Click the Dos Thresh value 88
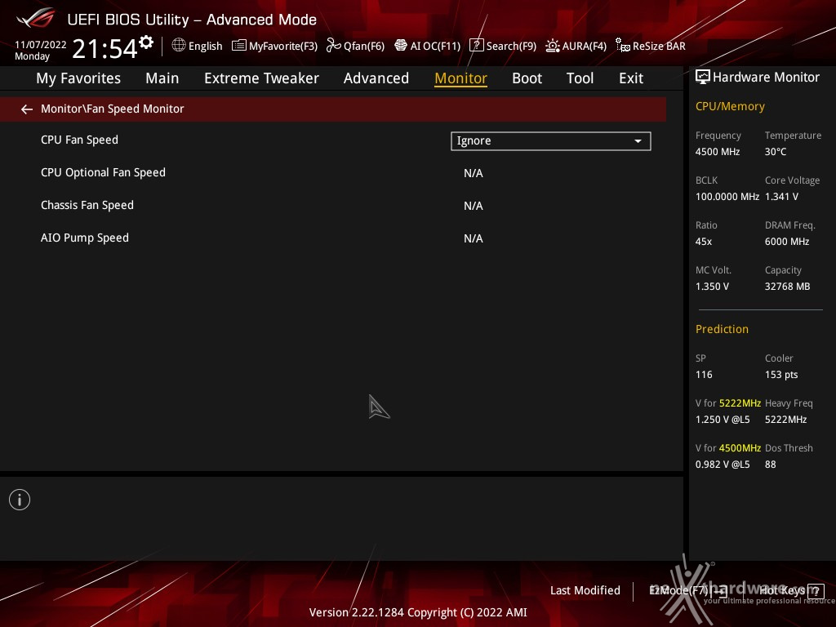Image resolution: width=836 pixels, height=627 pixels. coord(770,465)
